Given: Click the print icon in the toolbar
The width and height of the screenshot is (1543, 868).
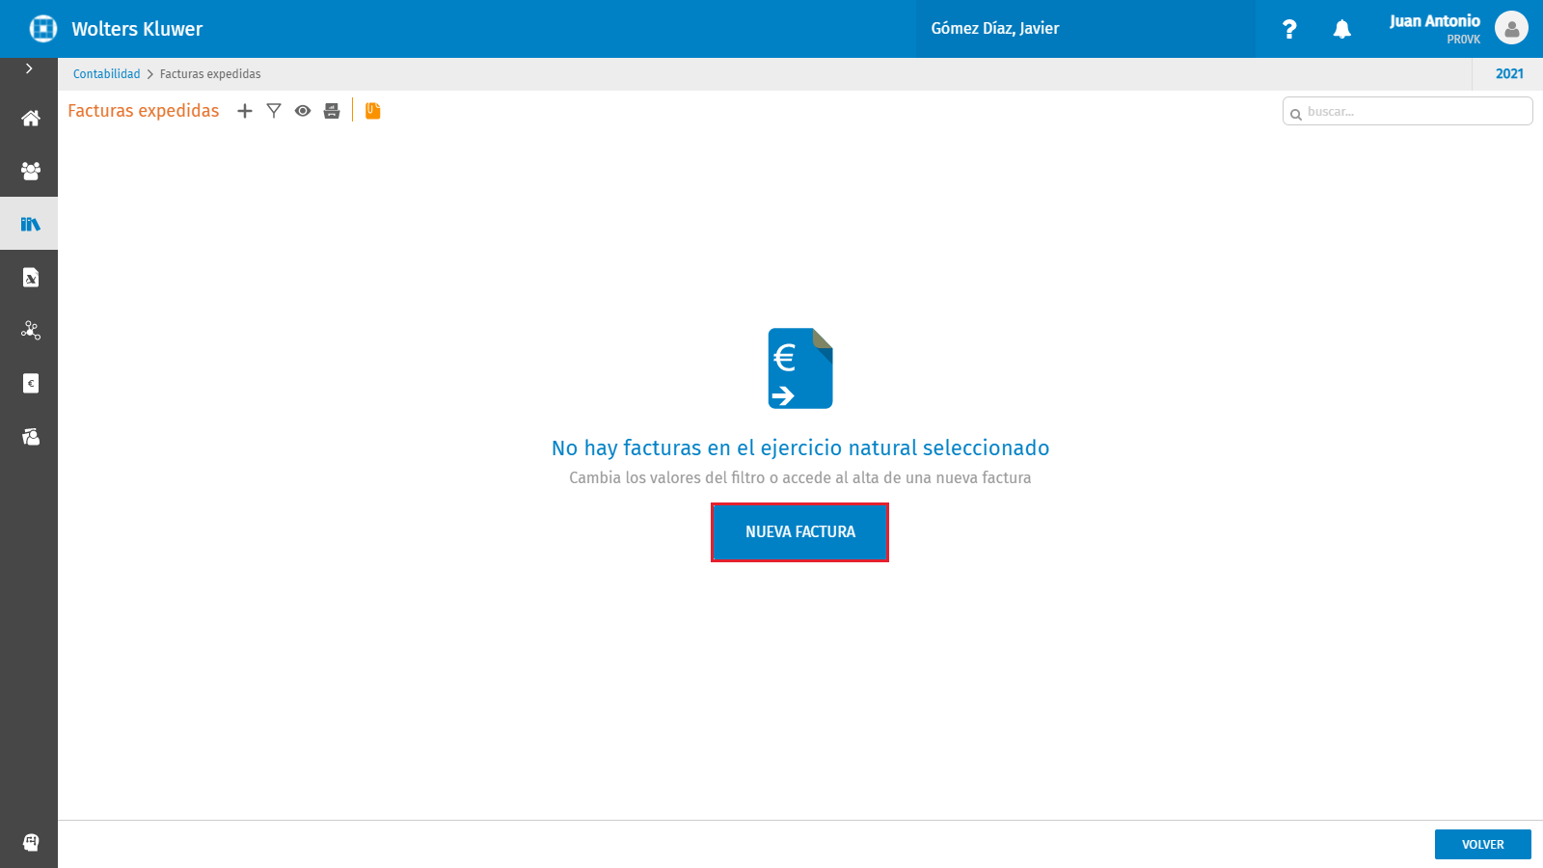Looking at the screenshot, I should [x=332, y=111].
